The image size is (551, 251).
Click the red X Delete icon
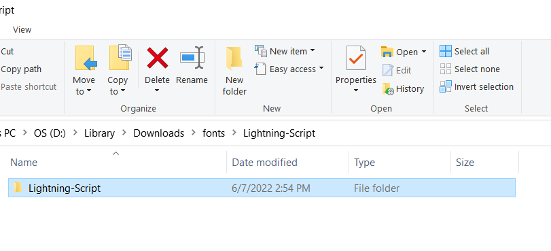[x=157, y=58]
